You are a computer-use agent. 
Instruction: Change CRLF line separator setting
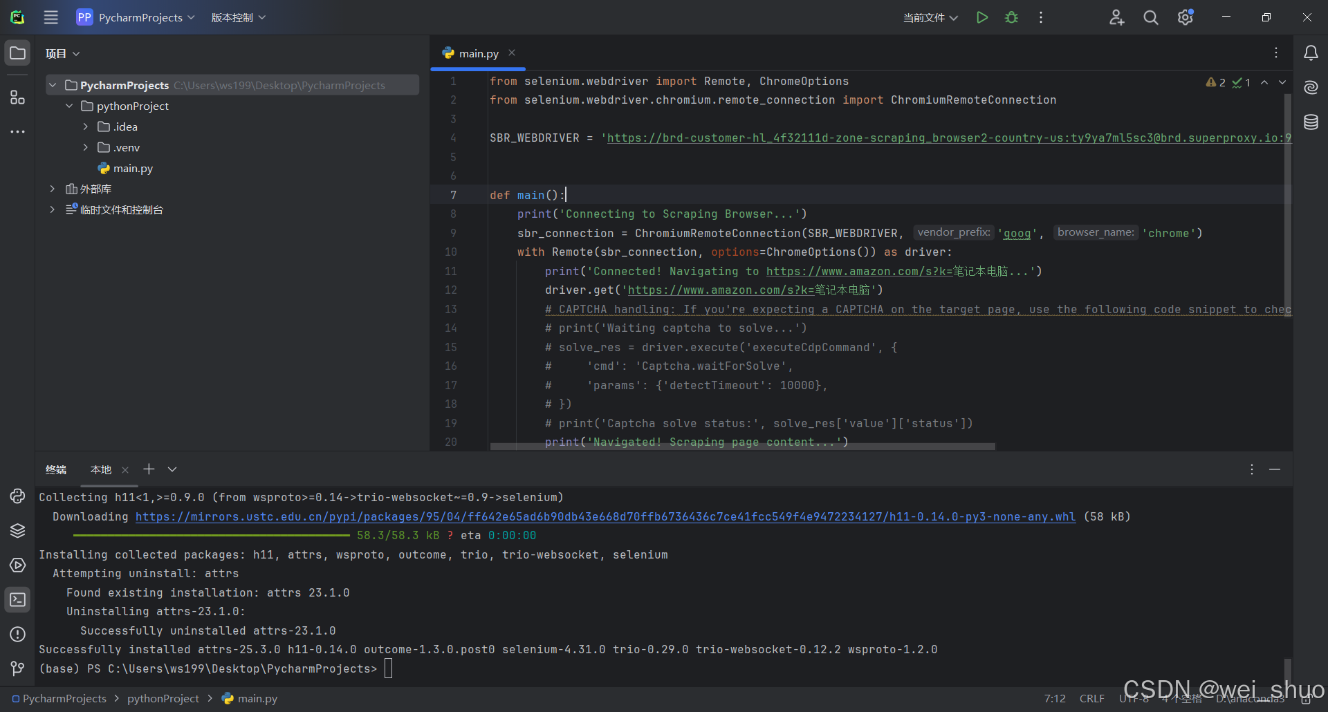1092,699
